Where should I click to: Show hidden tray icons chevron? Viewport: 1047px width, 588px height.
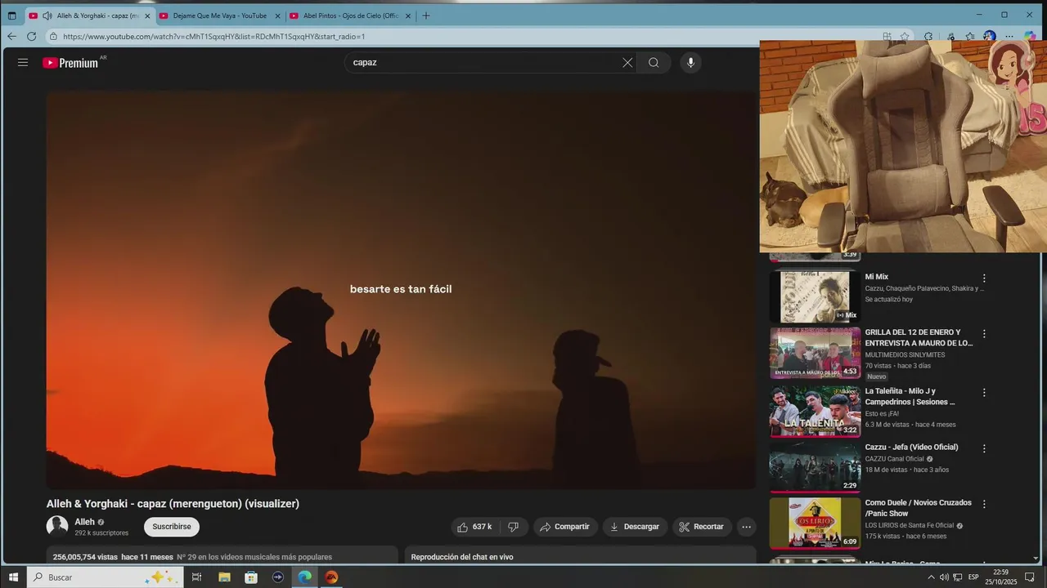(931, 577)
